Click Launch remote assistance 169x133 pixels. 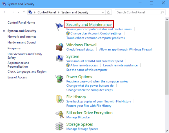pos(120,65)
